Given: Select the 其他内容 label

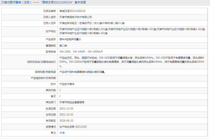Looking at the screenshot, I should (51, 90).
